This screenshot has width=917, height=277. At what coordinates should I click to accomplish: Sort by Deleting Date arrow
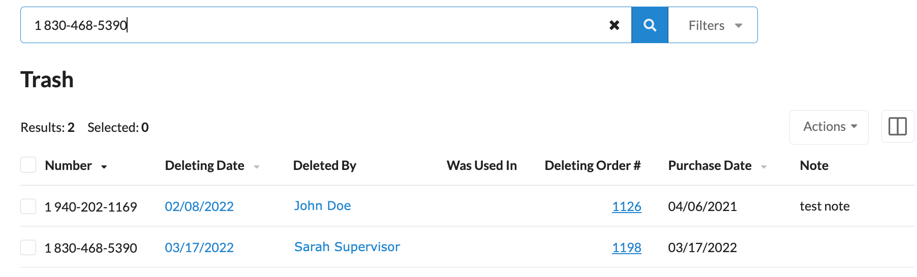pos(257,166)
